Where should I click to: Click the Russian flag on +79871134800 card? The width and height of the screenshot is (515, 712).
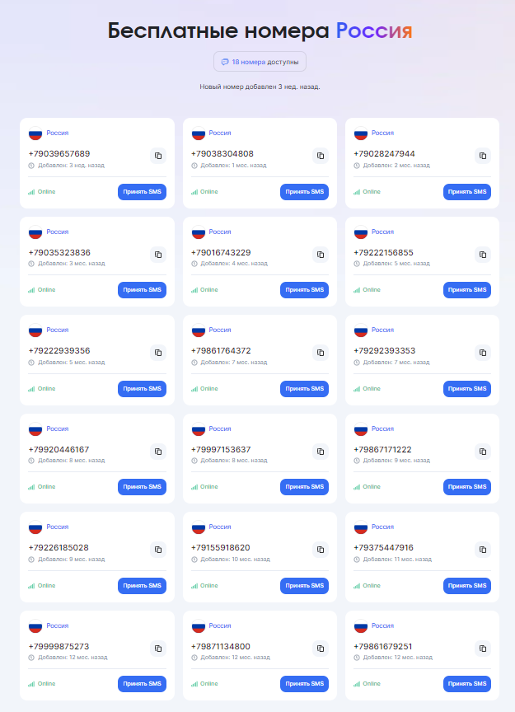coord(199,625)
